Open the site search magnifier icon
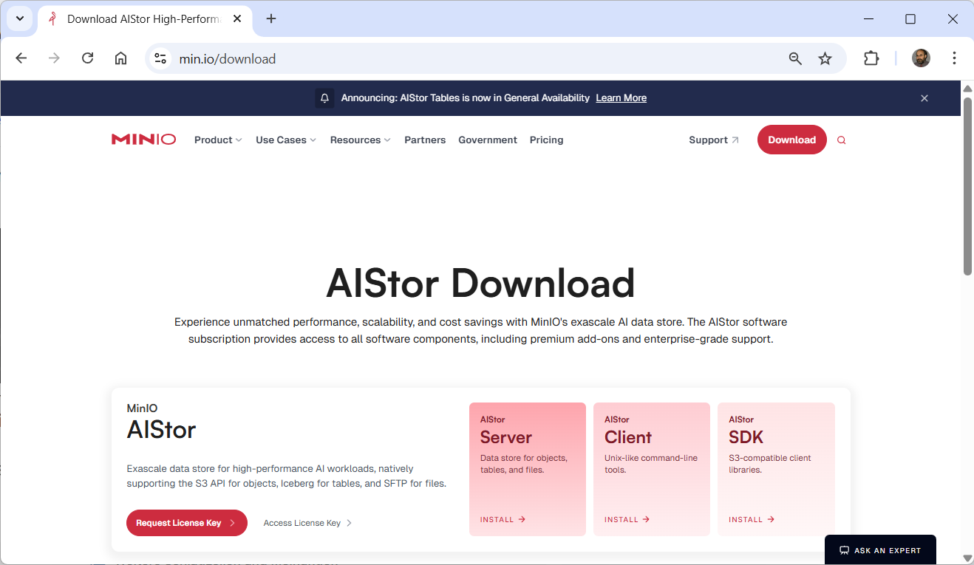Image resolution: width=974 pixels, height=565 pixels. tap(841, 140)
